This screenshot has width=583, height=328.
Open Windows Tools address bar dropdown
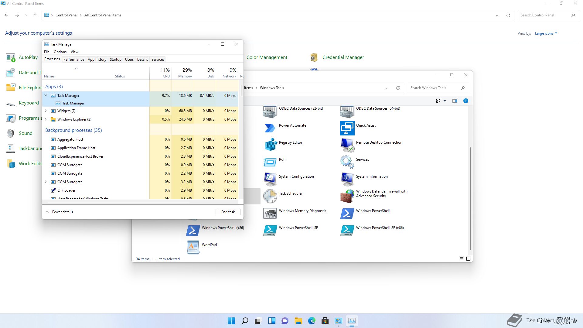click(387, 88)
